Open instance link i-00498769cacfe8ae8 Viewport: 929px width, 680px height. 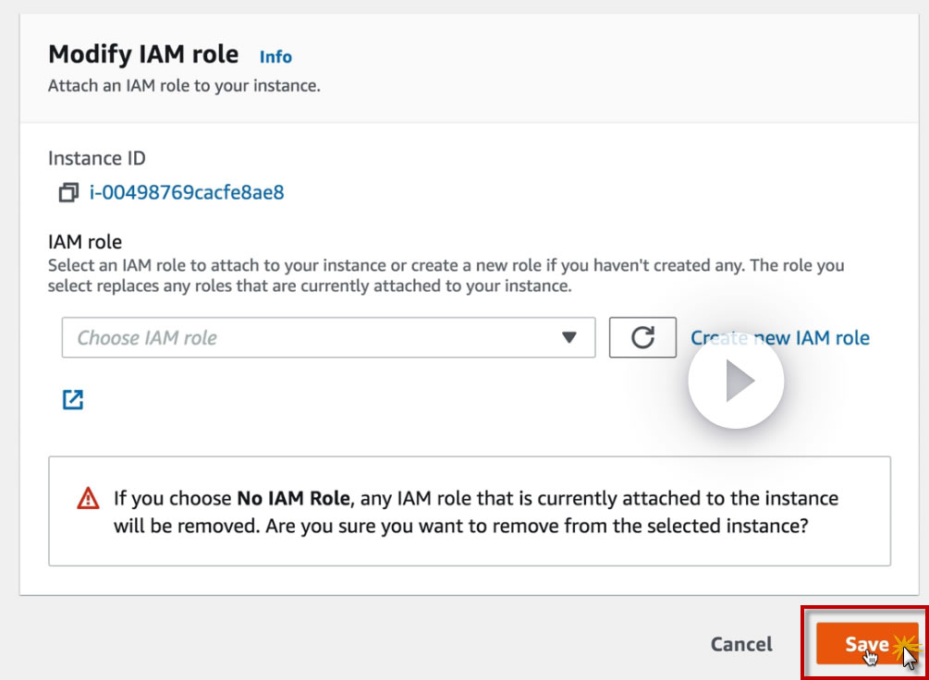point(187,193)
